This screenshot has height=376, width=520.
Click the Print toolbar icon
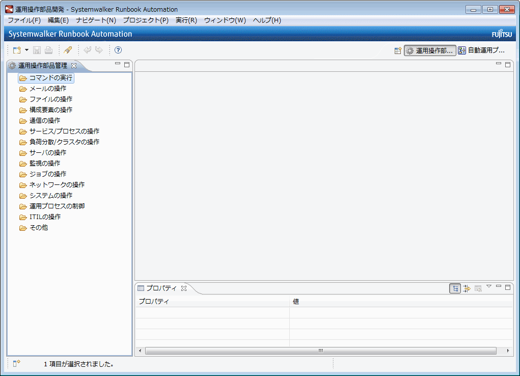click(x=49, y=50)
